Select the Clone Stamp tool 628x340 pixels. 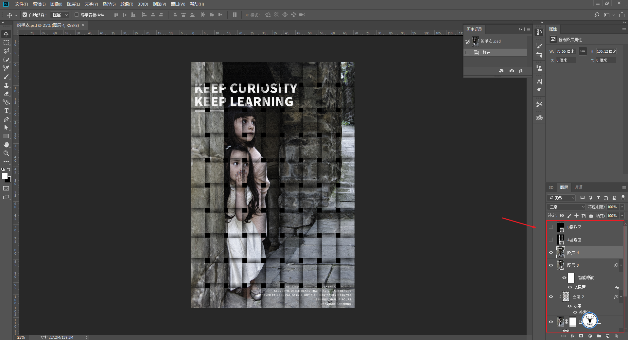6,85
